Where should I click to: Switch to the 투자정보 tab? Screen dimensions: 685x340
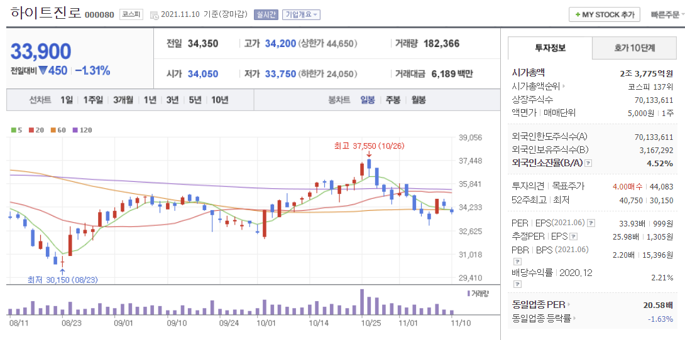pos(551,48)
